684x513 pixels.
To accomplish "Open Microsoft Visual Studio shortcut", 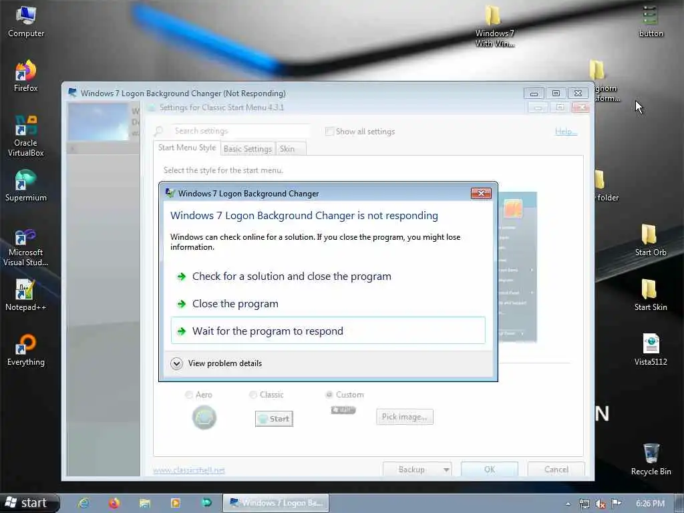I will point(26,247).
